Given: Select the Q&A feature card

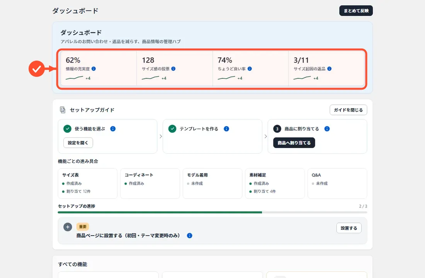Looking at the screenshot, I should (x=337, y=183).
